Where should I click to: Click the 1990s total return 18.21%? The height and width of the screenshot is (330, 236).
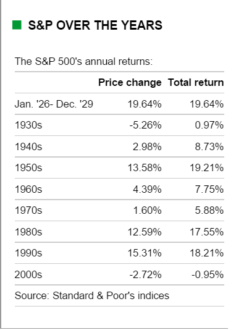206,253
